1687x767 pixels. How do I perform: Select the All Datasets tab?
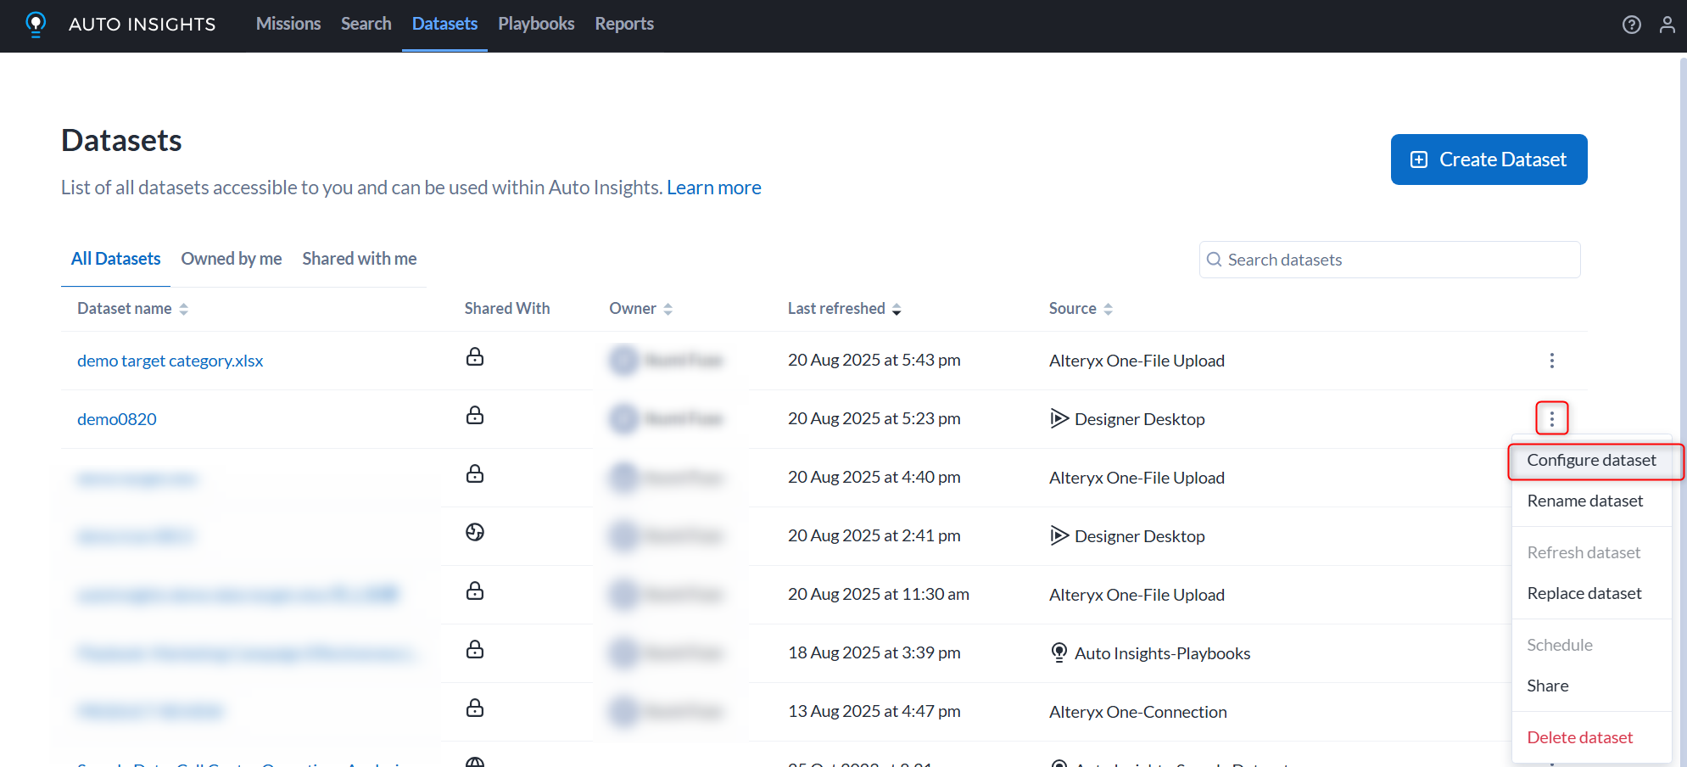(115, 259)
